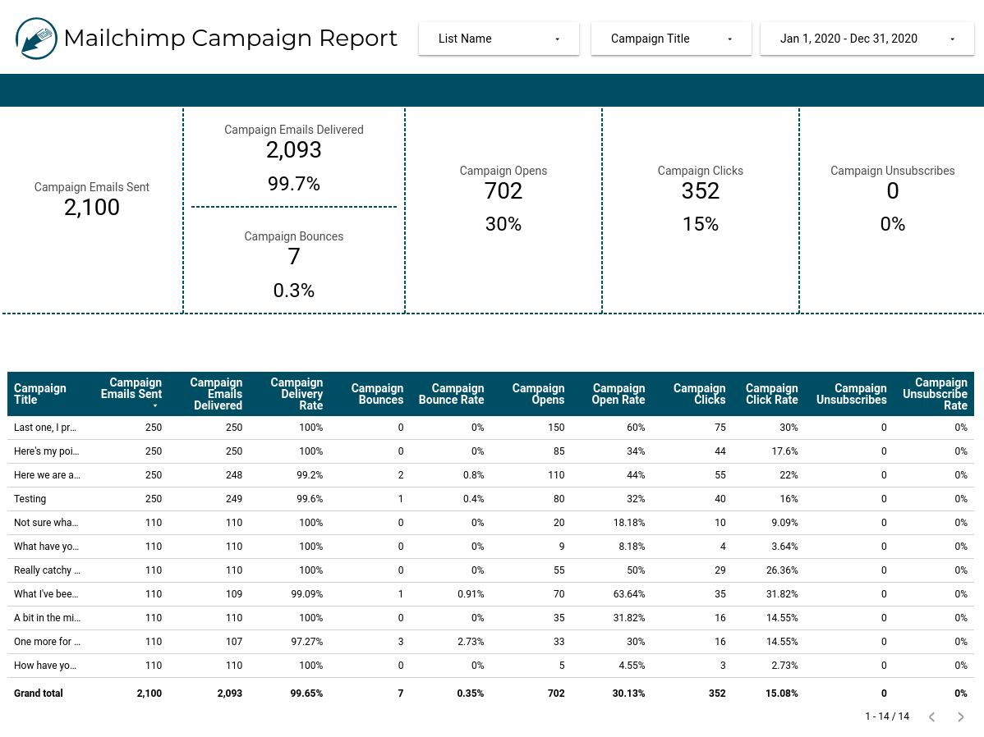Open the Campaign Title filter dropdown
The height and width of the screenshot is (737, 984).
click(x=671, y=39)
